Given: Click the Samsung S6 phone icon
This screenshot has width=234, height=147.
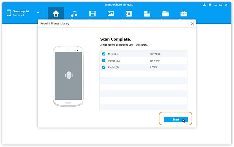Looking at the screenshot, I should pos(9,13).
